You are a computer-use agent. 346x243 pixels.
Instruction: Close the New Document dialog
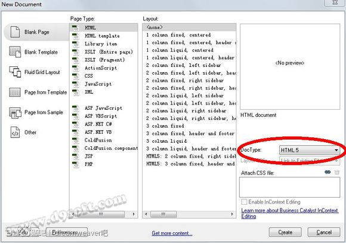335,2
